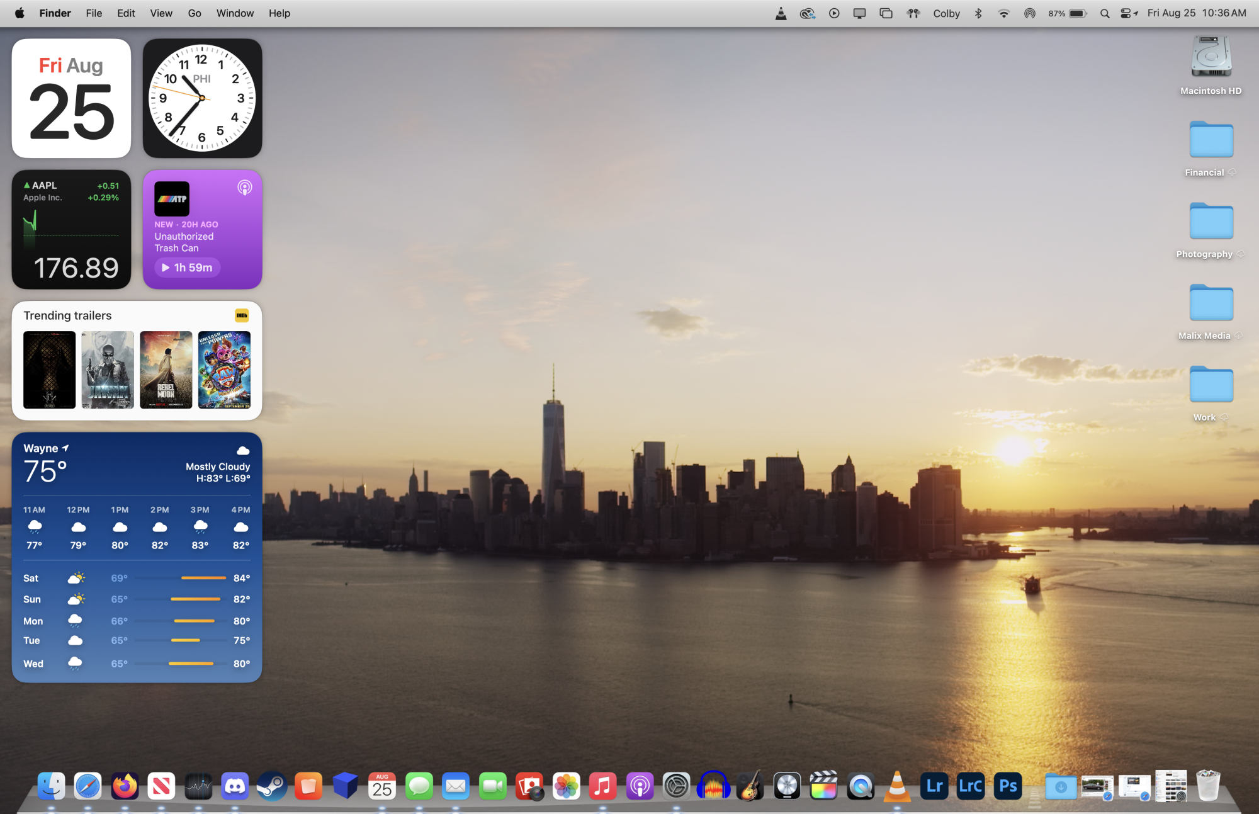Open the Colby user switching menu

pos(946,13)
